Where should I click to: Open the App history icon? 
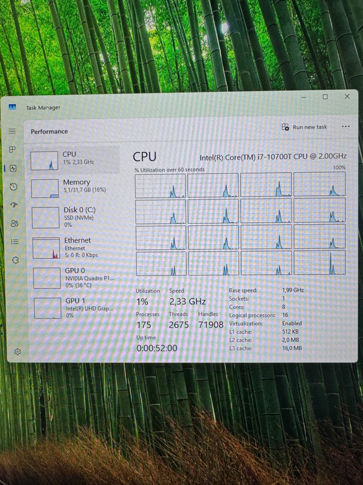[x=14, y=186]
